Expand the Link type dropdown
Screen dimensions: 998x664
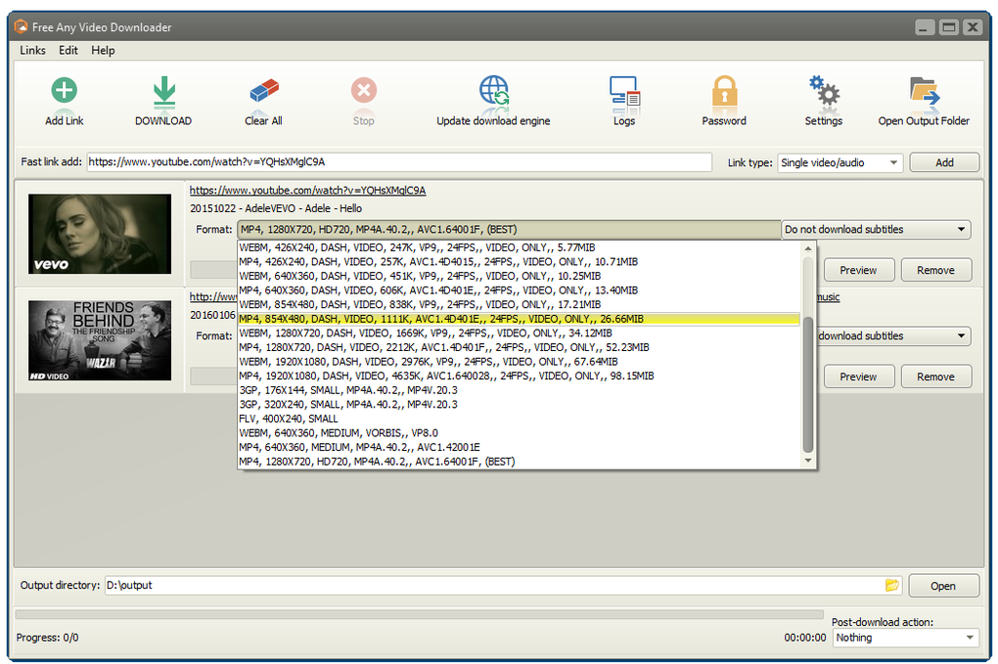(839, 163)
